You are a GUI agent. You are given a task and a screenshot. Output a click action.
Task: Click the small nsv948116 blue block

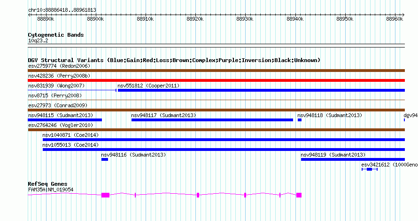coord(105,159)
